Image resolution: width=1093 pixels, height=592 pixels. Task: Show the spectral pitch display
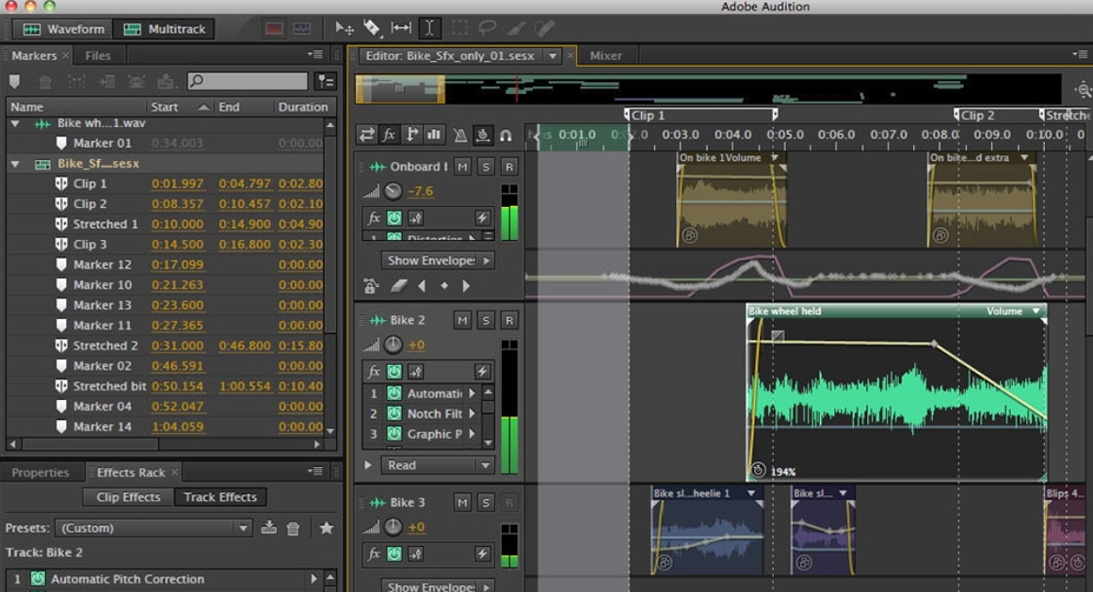pos(302,28)
